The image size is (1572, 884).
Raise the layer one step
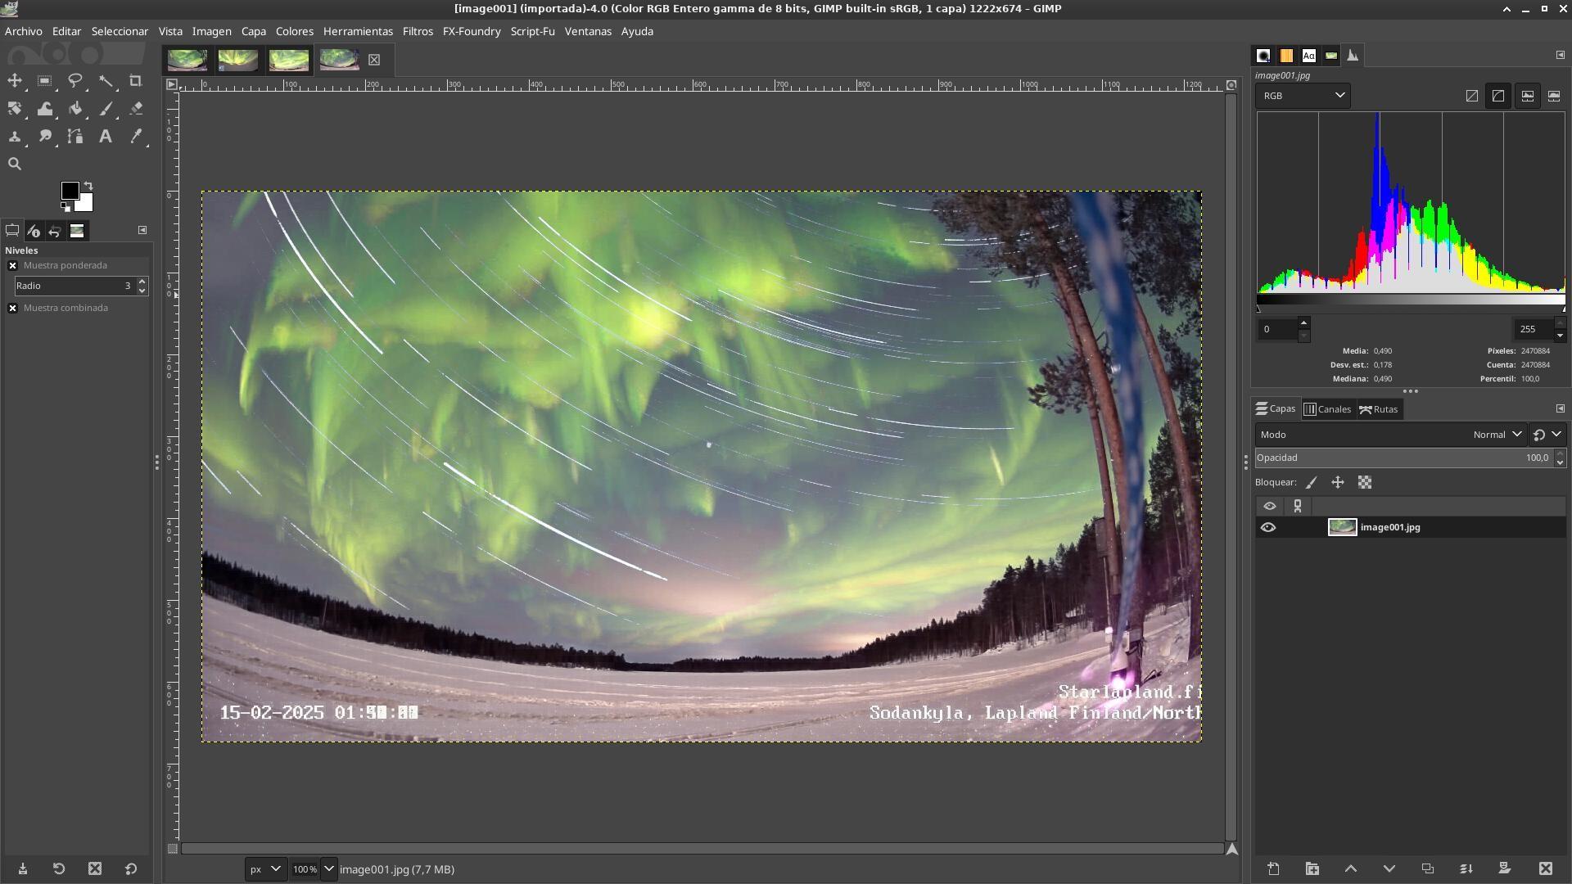point(1351,868)
